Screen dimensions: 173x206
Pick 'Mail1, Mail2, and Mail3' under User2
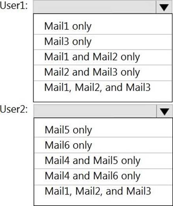point(103,192)
